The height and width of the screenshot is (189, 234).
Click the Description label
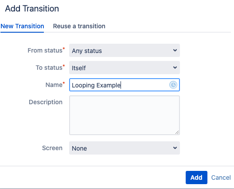(46, 102)
